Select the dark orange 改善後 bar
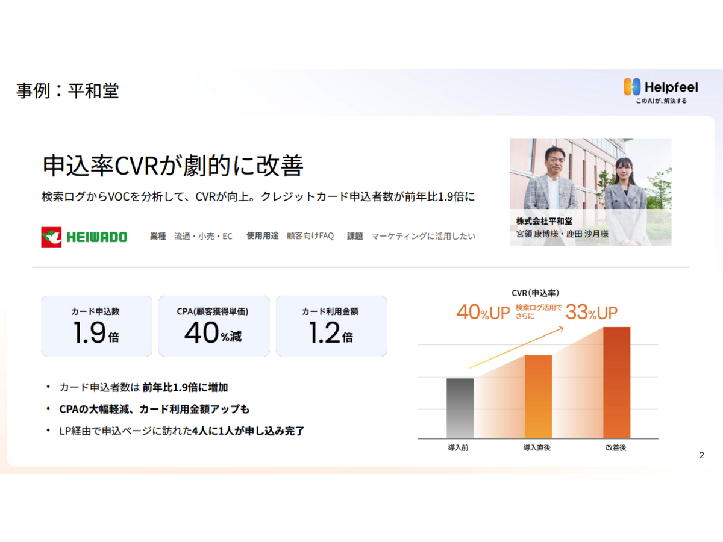The height and width of the screenshot is (542, 723). click(616, 382)
